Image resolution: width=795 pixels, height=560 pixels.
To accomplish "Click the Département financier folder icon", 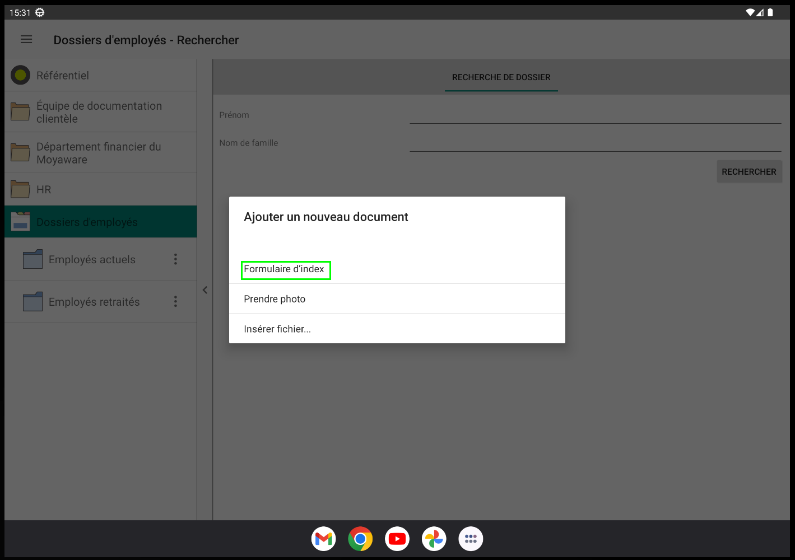I will tap(21, 152).
